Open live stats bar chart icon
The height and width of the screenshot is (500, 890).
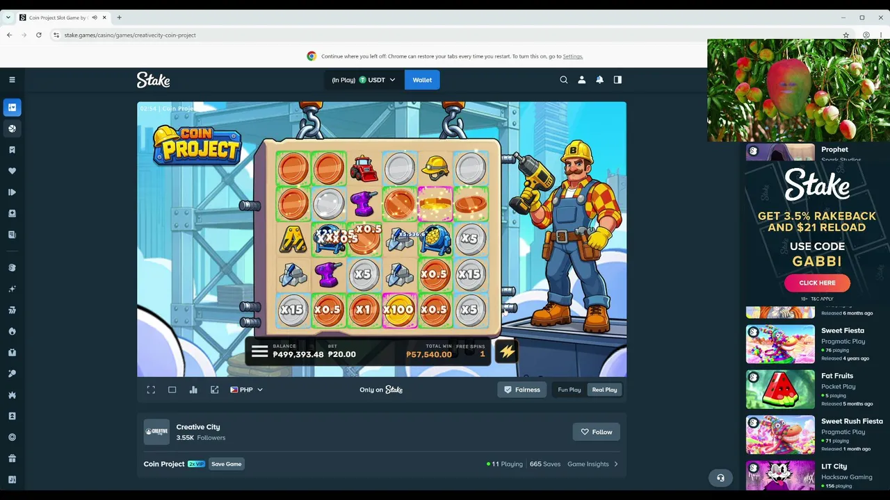193,390
